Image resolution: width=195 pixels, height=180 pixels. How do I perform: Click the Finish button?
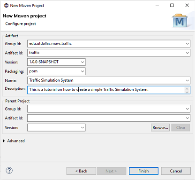(143, 171)
